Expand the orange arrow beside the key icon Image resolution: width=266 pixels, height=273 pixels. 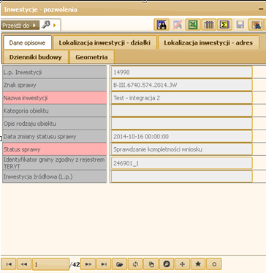pyautogui.click(x=55, y=25)
